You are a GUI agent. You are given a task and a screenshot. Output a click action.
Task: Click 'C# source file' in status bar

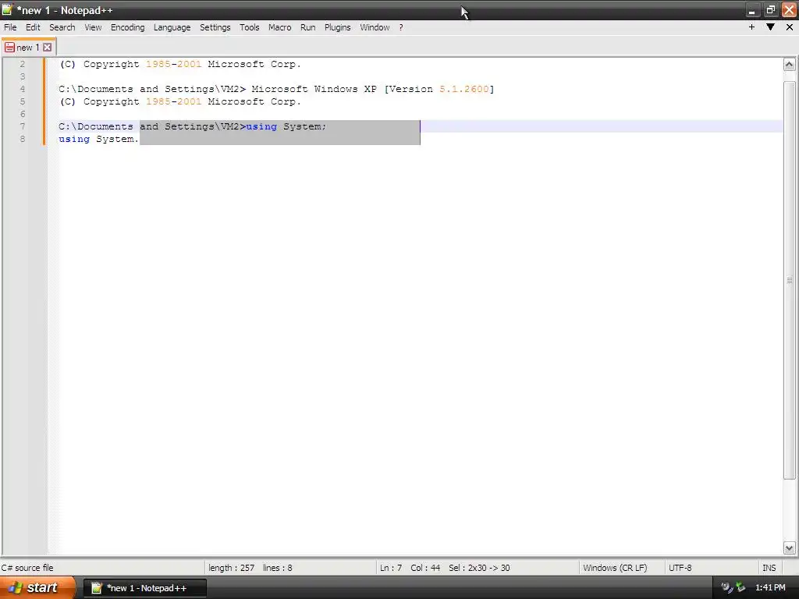coord(27,568)
